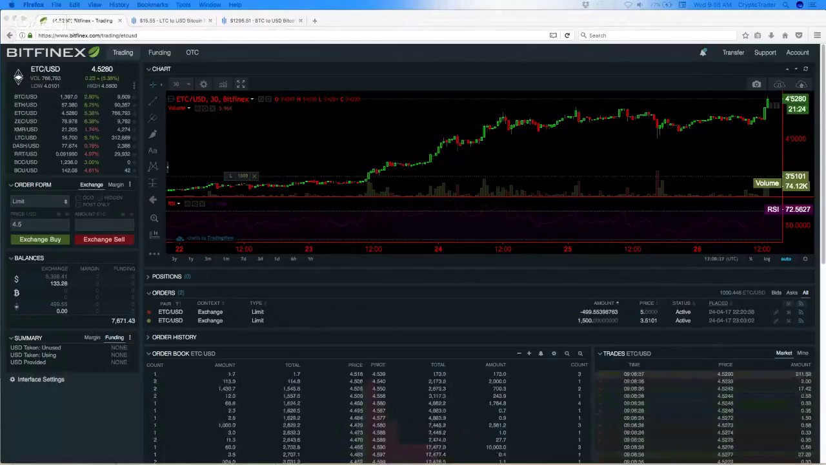Open Interface Settings
This screenshot has height=465, width=826.
pos(37,379)
